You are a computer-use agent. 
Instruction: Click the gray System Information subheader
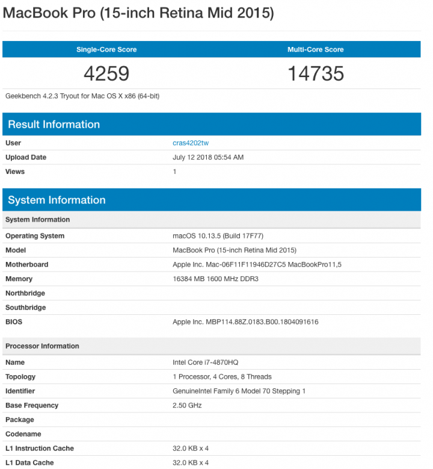pos(212,220)
